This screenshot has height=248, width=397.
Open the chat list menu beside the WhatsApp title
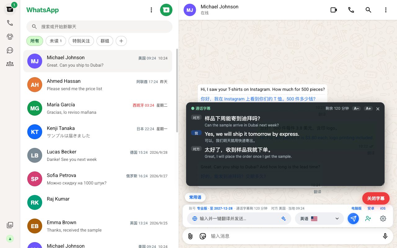click(151, 10)
